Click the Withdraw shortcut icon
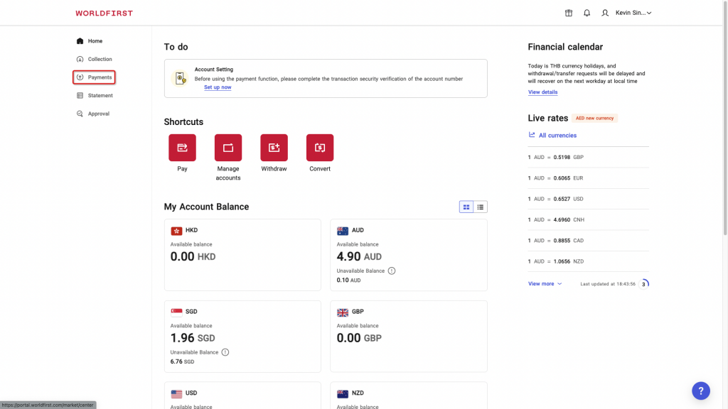 (x=274, y=148)
